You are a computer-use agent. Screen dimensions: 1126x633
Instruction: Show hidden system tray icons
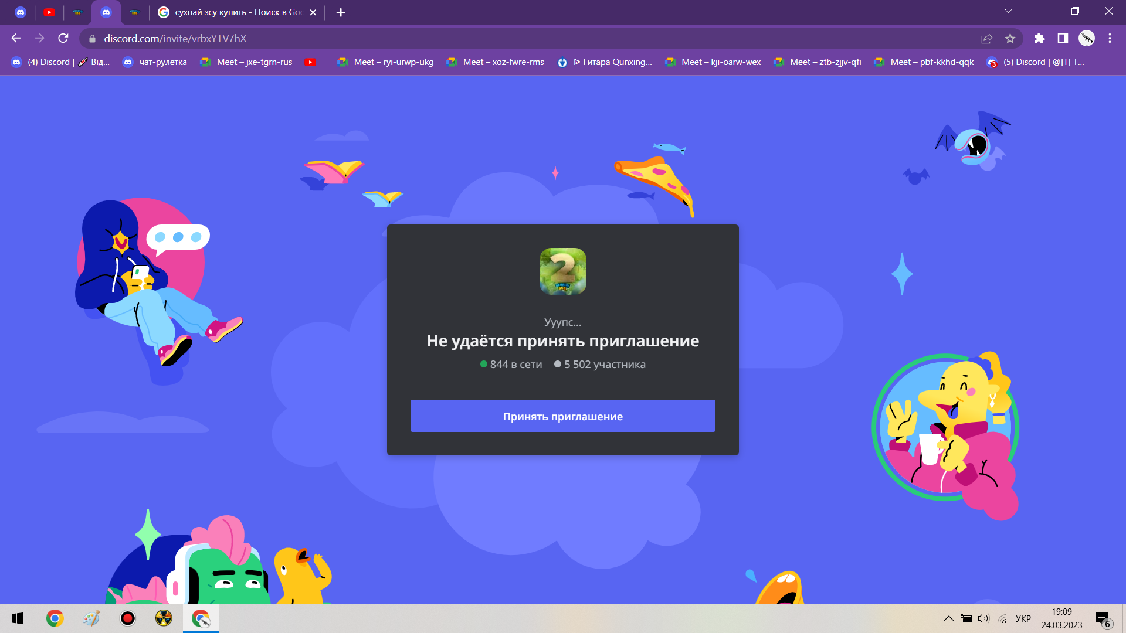pyautogui.click(x=948, y=618)
